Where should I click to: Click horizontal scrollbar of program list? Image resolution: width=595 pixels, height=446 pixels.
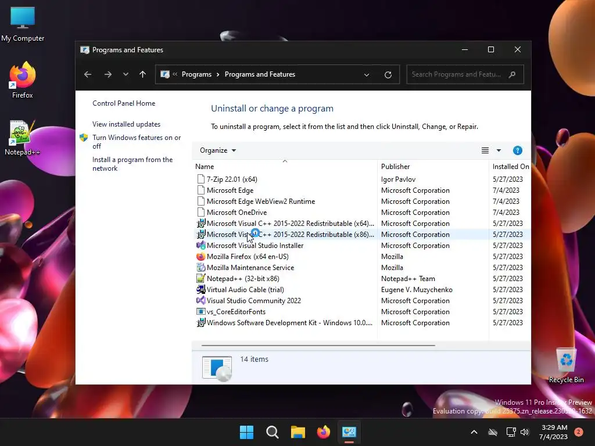pos(318,346)
